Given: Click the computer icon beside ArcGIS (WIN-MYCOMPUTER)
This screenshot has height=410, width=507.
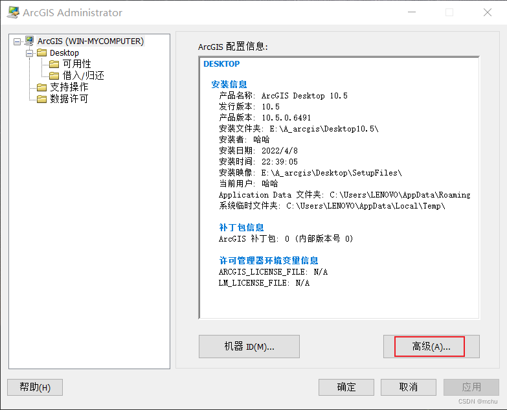Looking at the screenshot, I should click(x=29, y=41).
